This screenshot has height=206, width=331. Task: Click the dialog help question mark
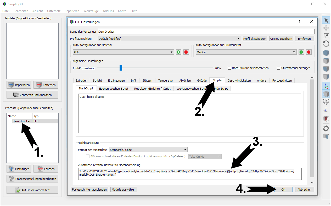[x=300, y=22]
